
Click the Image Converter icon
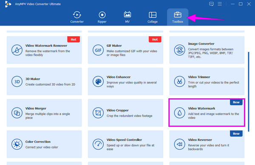click(179, 50)
